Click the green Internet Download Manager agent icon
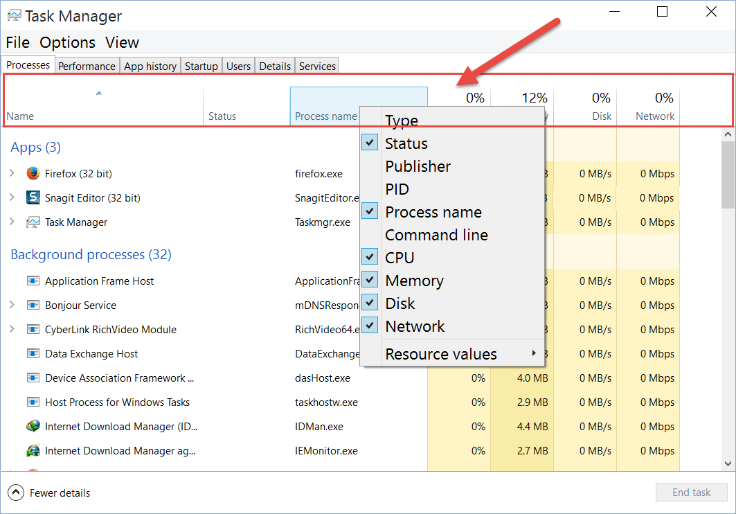 [33, 450]
